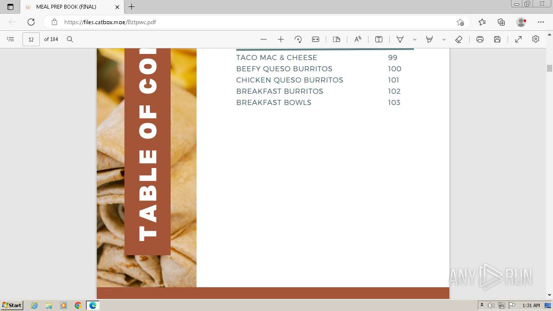Select the Draw pen tool
The image size is (553, 311).
click(x=400, y=39)
